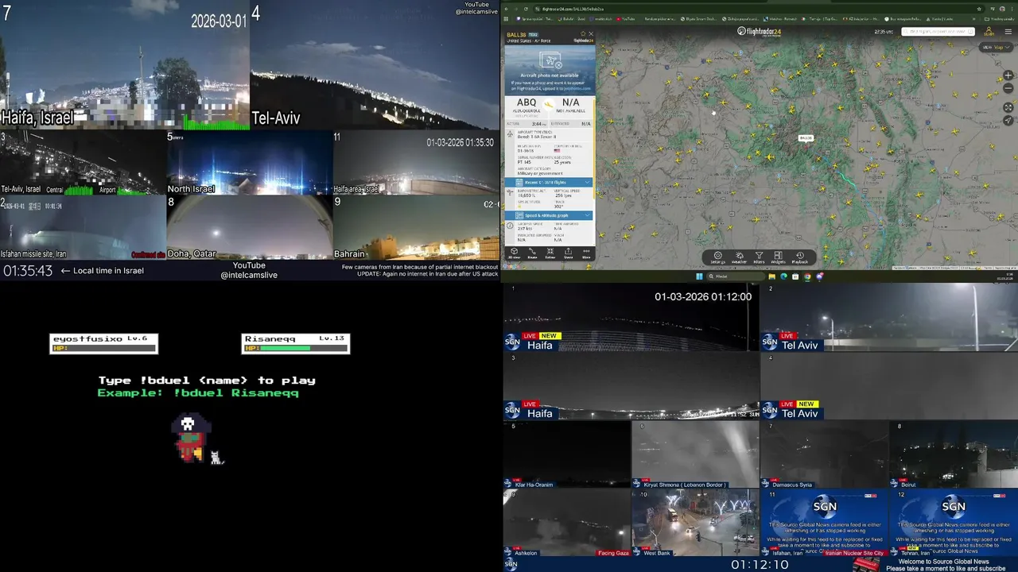This screenshot has width=1018, height=572.
Task: Open the More menu in the flight panel
Action: (586, 253)
